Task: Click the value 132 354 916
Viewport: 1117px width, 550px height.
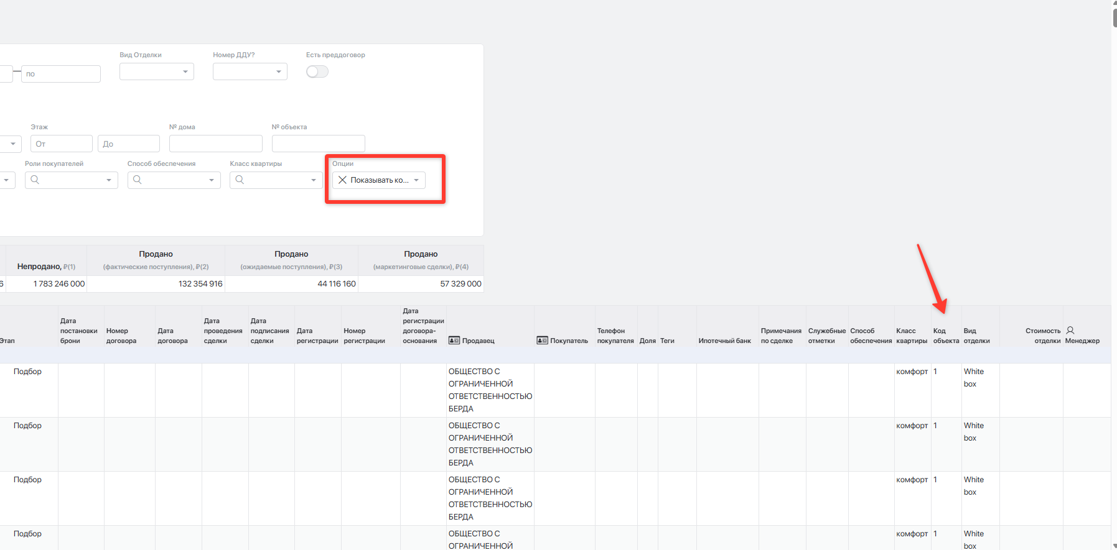Action: point(200,283)
